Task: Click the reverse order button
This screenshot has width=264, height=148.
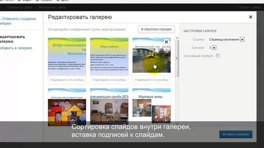Action: pos(156,29)
